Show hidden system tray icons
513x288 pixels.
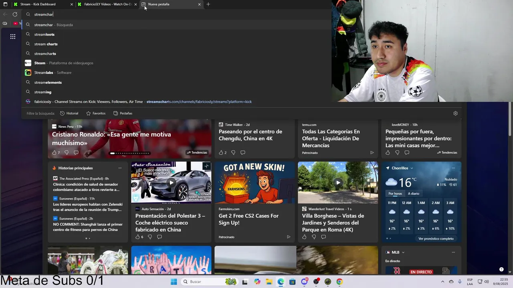pyautogui.click(x=443, y=282)
